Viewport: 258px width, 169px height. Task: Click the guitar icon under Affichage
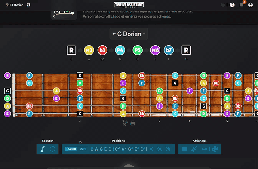pos(194,149)
